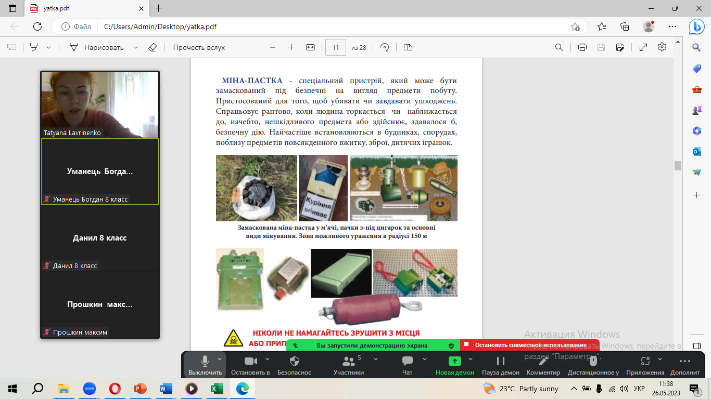Image resolution: width=711 pixels, height=399 pixels.
Task: Fit the PDF page to width
Action: (311, 47)
